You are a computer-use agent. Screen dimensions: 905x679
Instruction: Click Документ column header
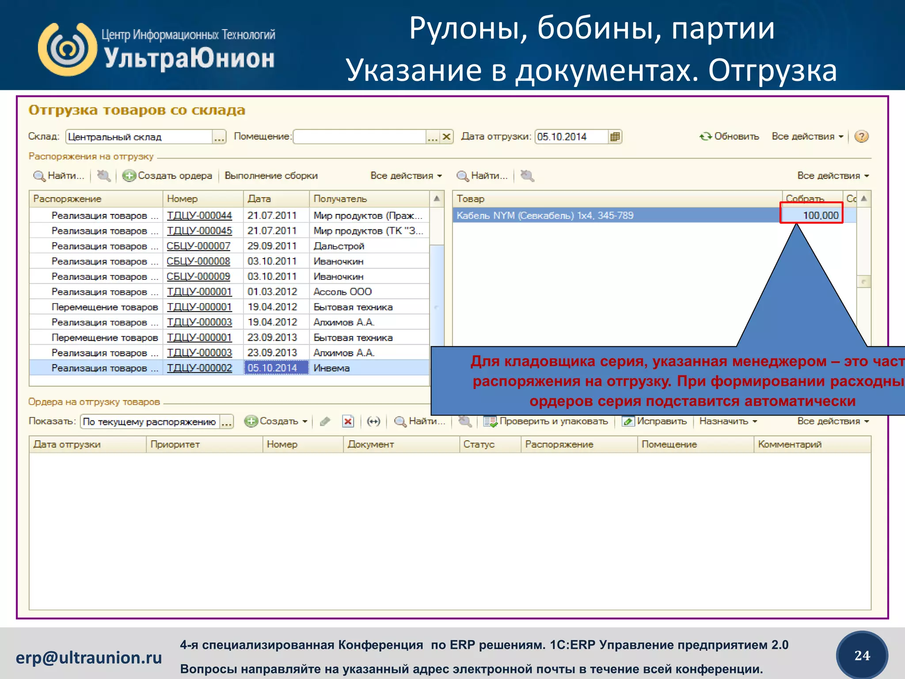[401, 445]
